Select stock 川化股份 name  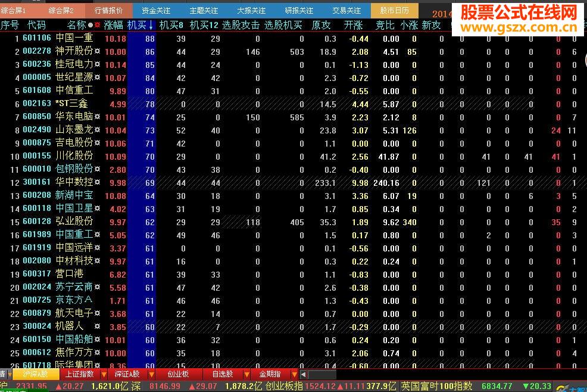click(74, 156)
